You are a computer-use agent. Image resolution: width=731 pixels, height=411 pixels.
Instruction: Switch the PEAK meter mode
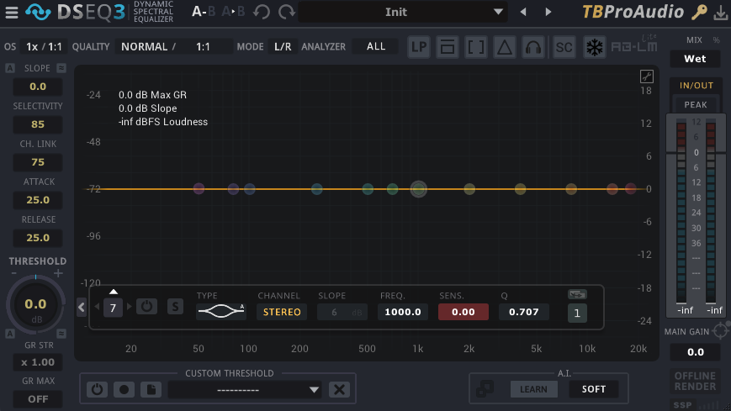click(696, 105)
